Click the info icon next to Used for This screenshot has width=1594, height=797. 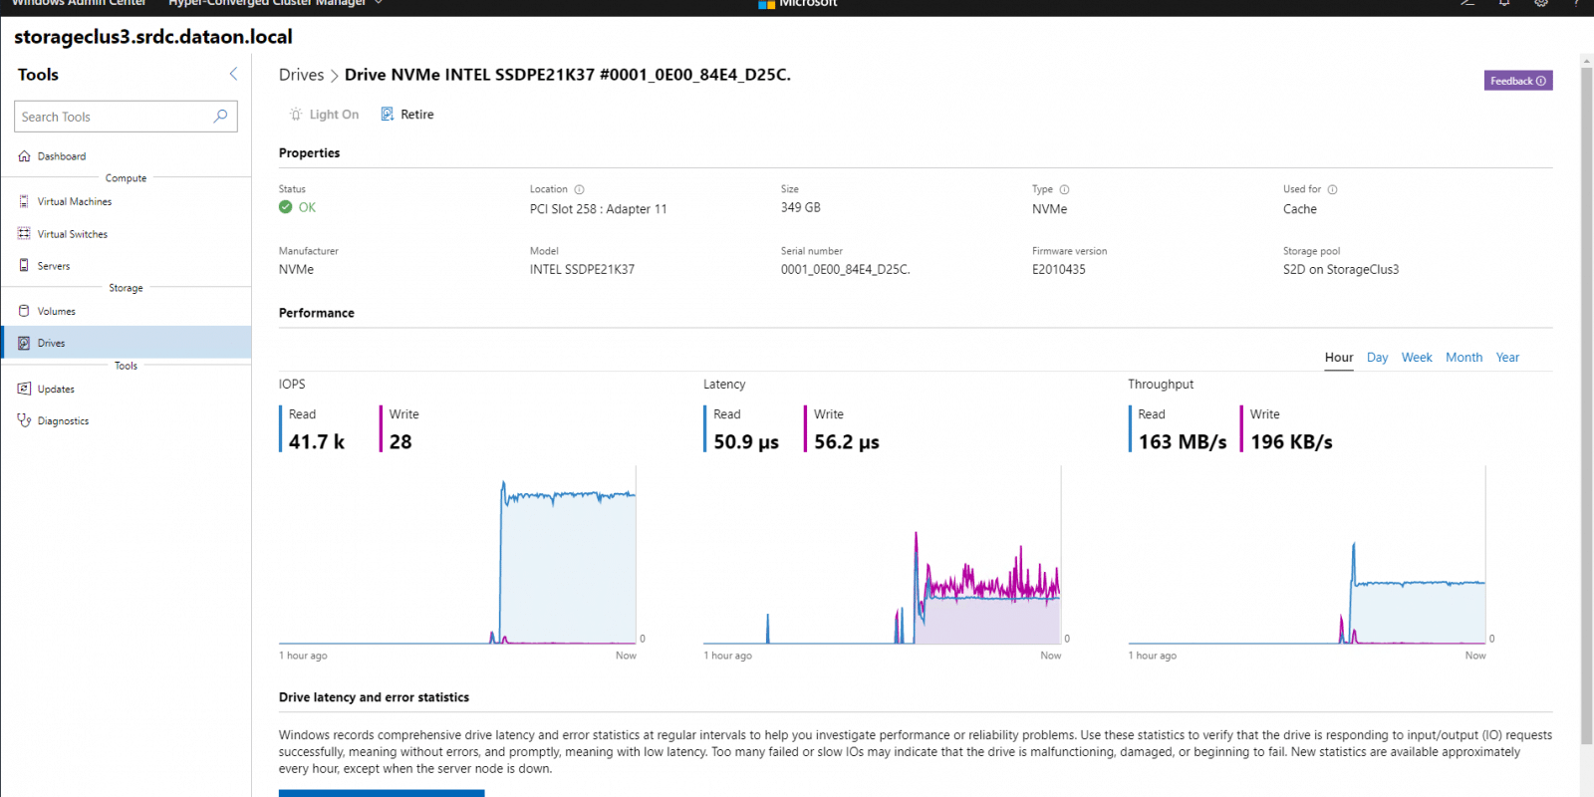tap(1332, 189)
